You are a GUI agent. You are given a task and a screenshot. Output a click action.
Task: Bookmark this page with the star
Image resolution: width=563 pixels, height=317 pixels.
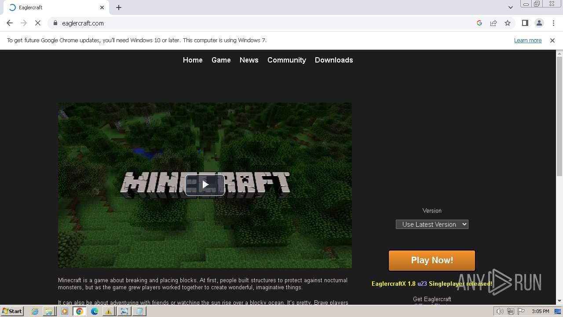pyautogui.click(x=508, y=23)
